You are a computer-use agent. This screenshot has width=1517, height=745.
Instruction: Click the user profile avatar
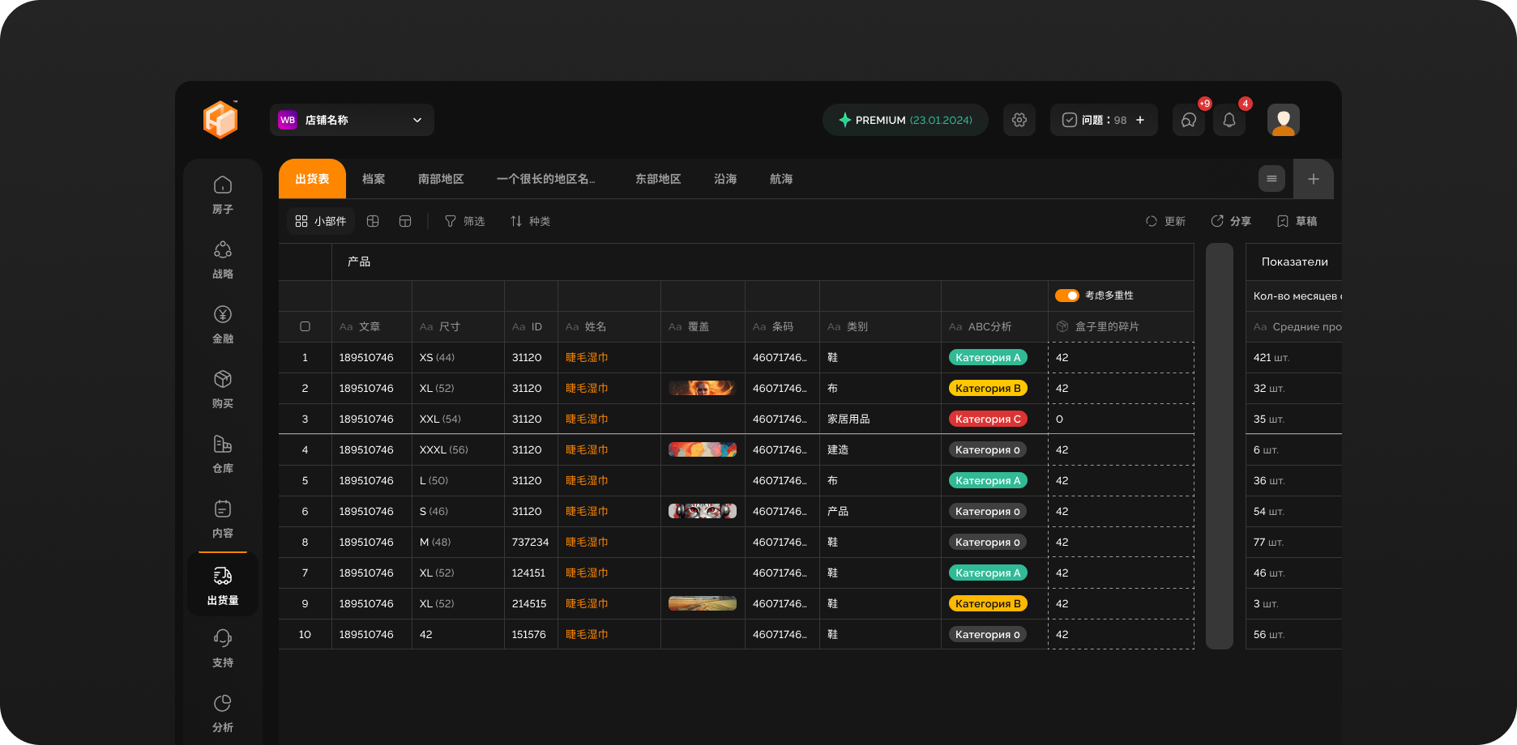click(1283, 120)
